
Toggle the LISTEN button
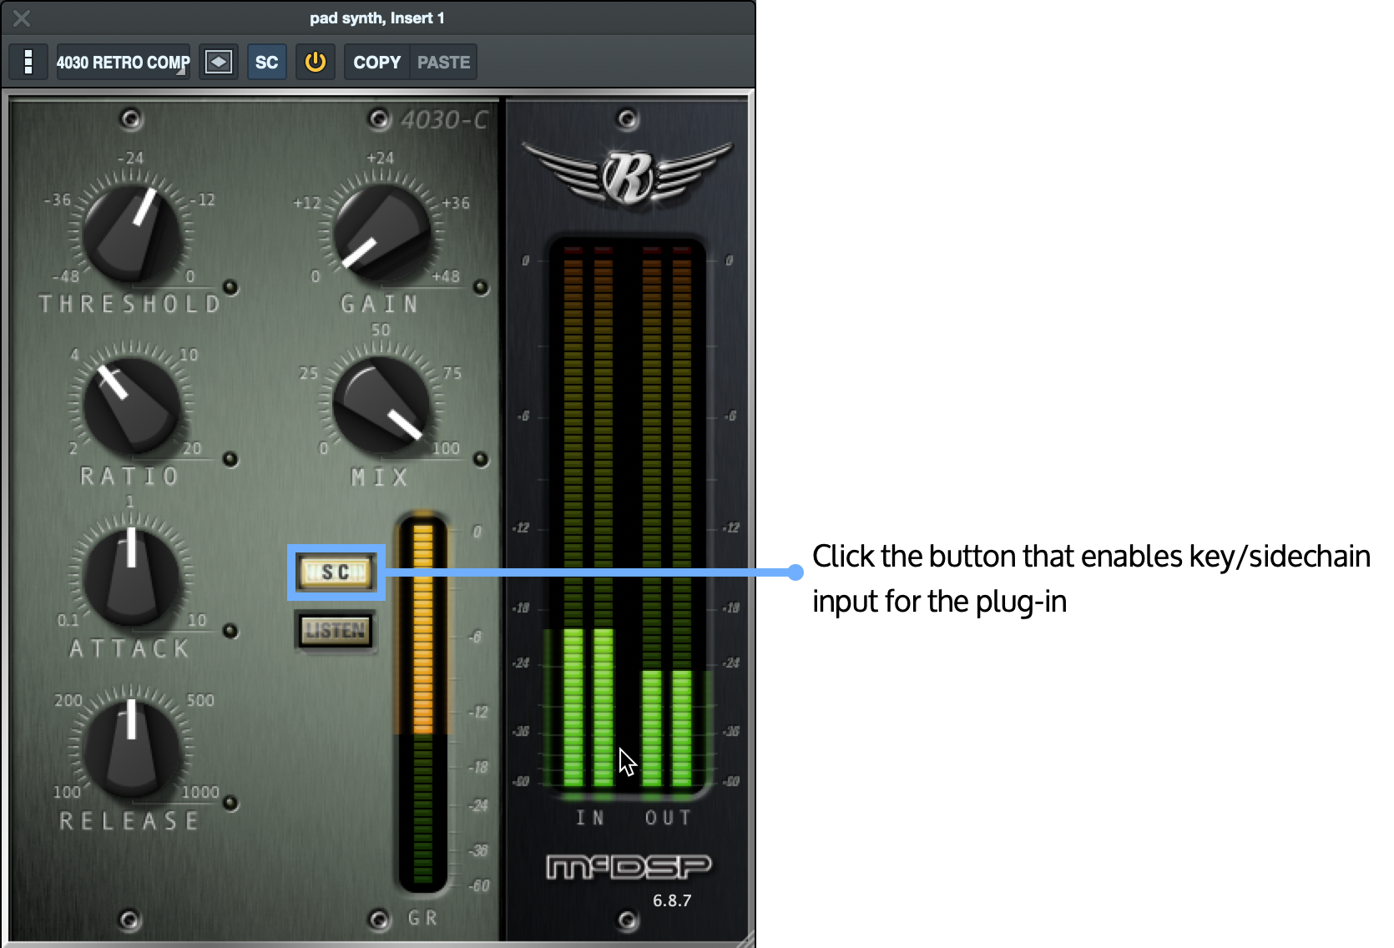(335, 630)
